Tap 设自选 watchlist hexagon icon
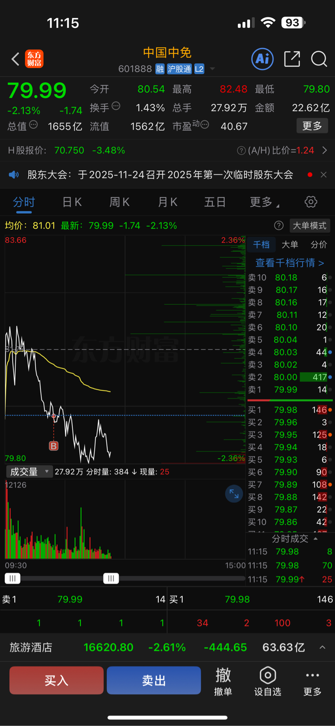335x726 pixels. (x=268, y=681)
